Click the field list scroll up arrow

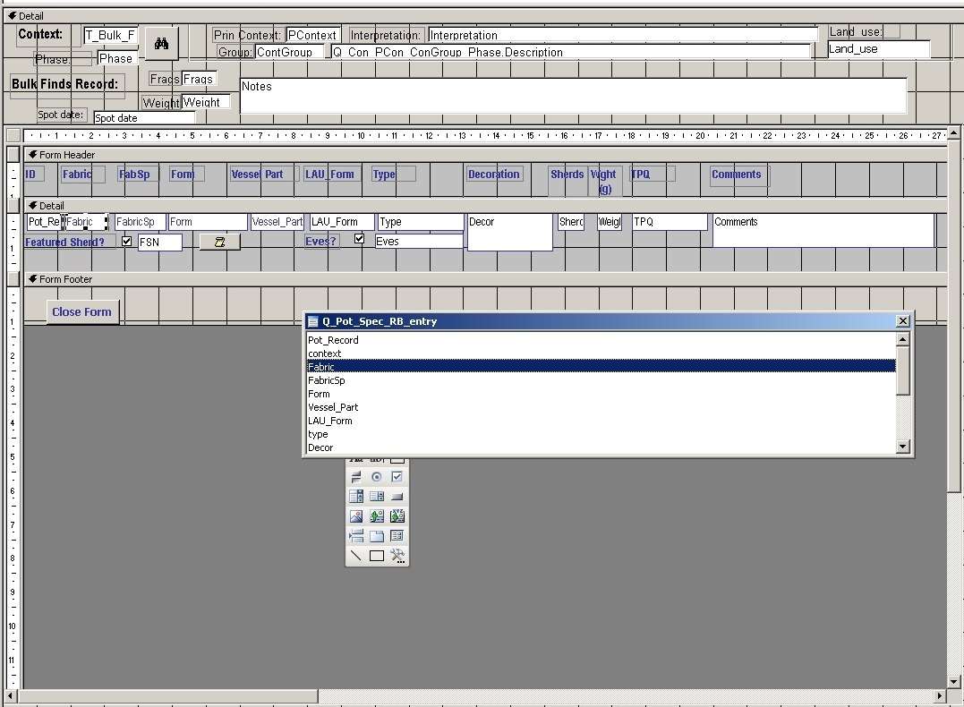[x=902, y=339]
